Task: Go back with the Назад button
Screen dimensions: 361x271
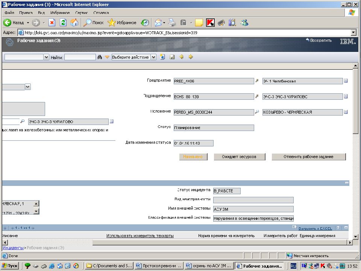Action: tap(14, 23)
